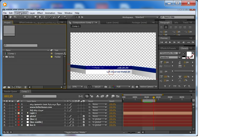Switch to Effects & Presets tab
The image size is (247, 138).
click(x=168, y=48)
